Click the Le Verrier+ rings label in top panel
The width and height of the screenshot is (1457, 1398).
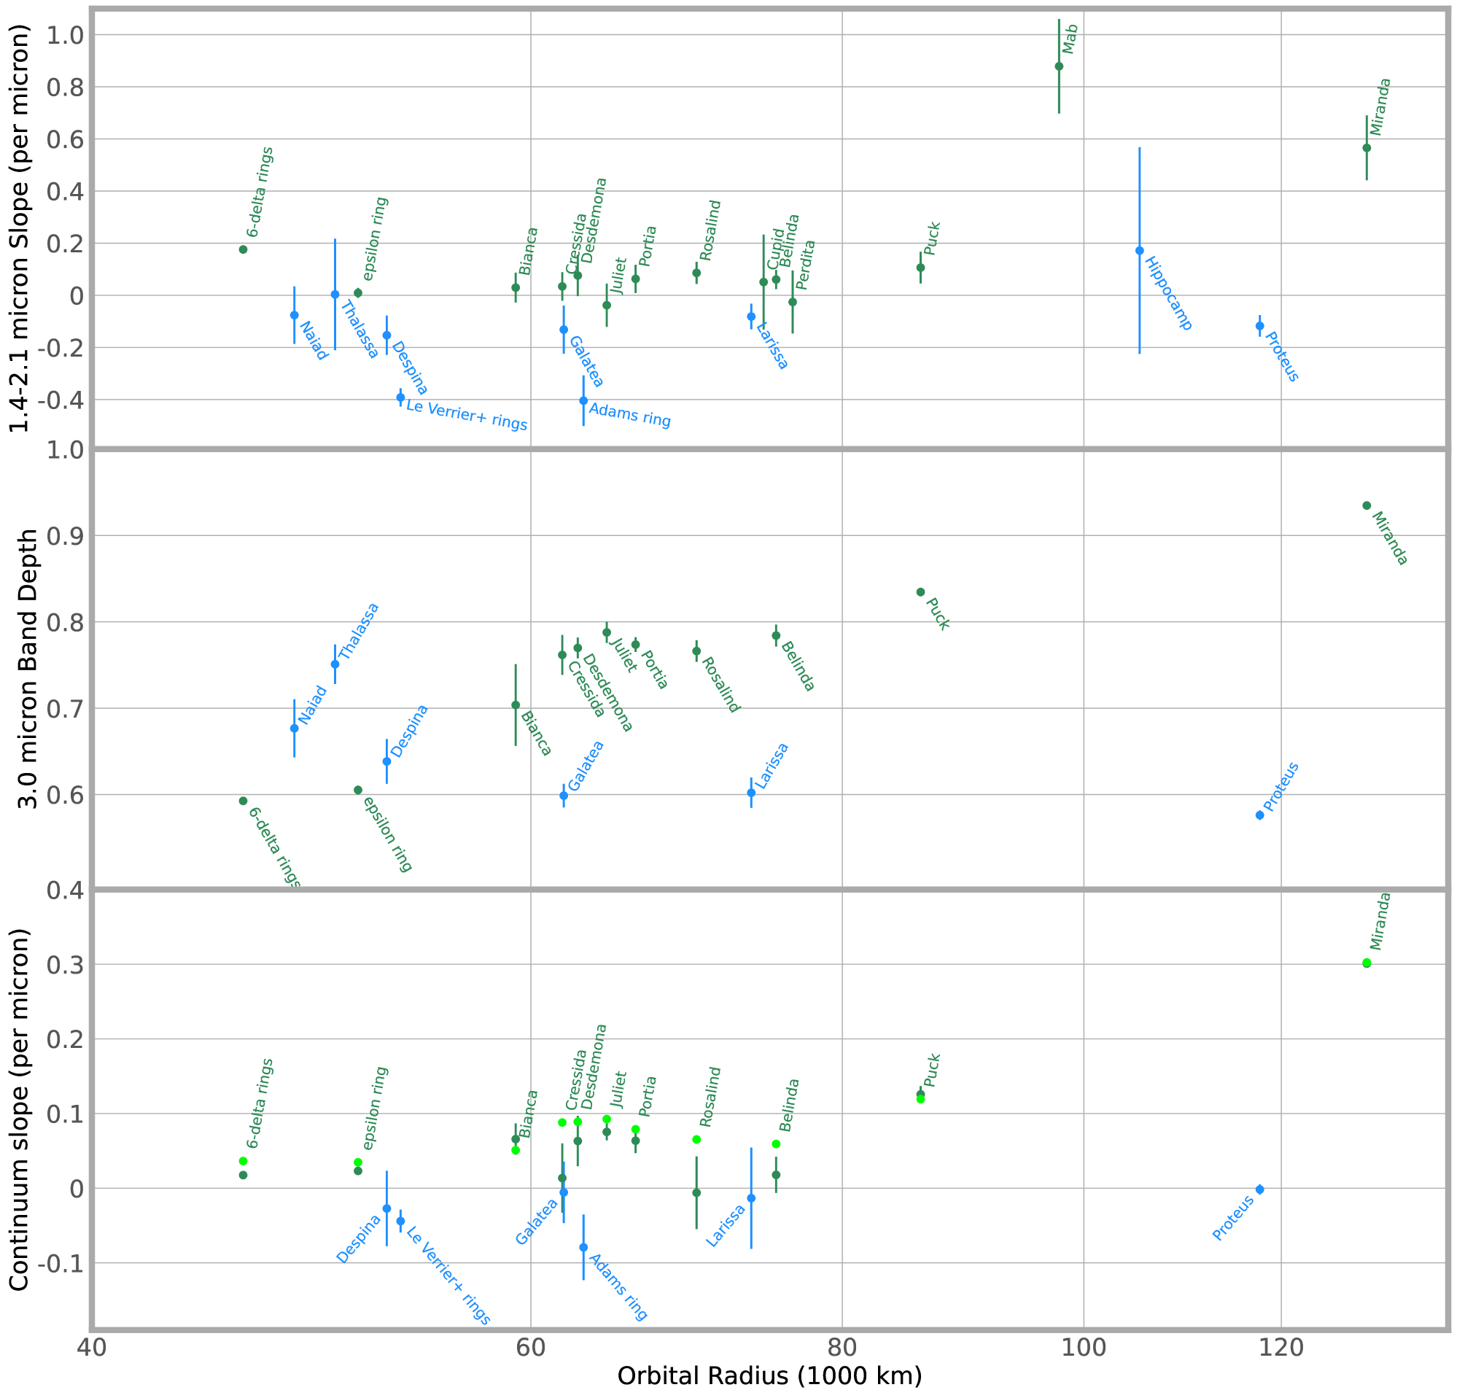[x=466, y=416]
